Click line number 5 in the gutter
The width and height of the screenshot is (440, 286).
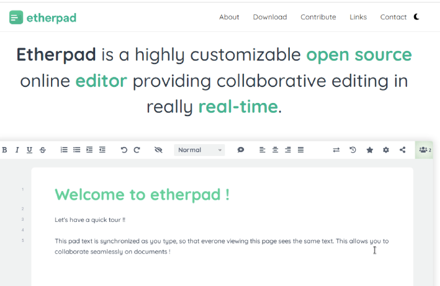click(x=23, y=241)
